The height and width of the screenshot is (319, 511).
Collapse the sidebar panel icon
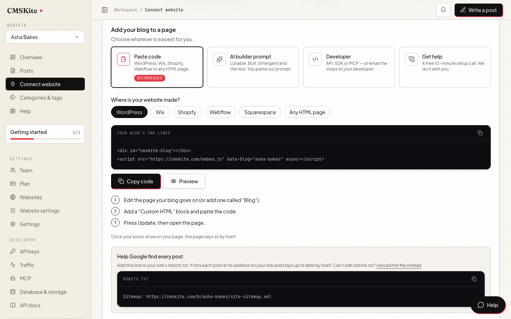point(105,10)
